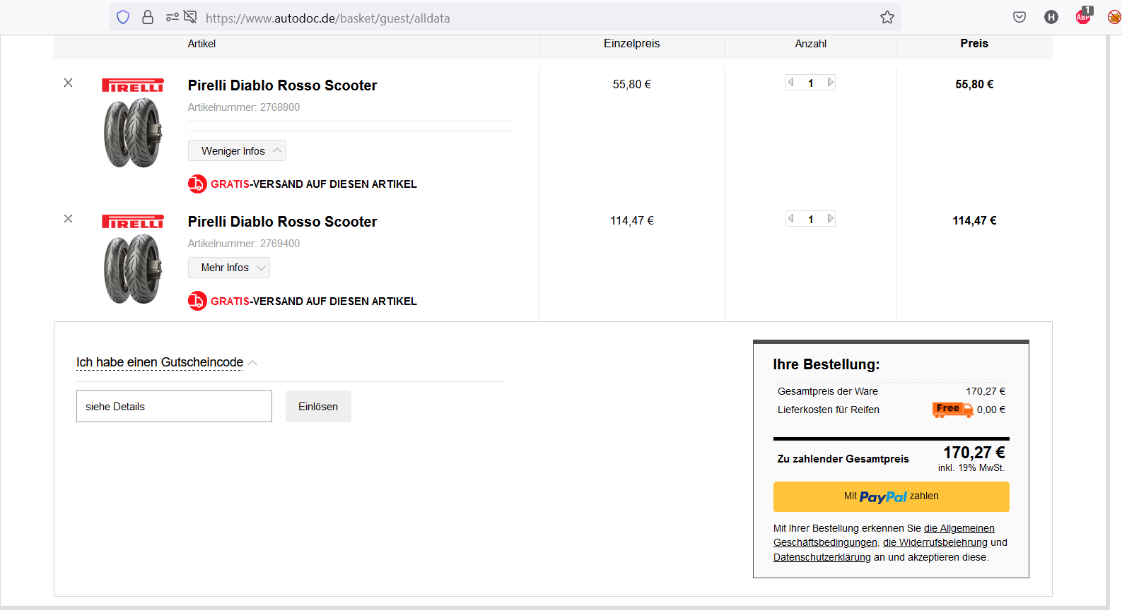Open the Widerrufsbelehrung link
Image resolution: width=1122 pixels, height=615 pixels.
click(x=935, y=542)
